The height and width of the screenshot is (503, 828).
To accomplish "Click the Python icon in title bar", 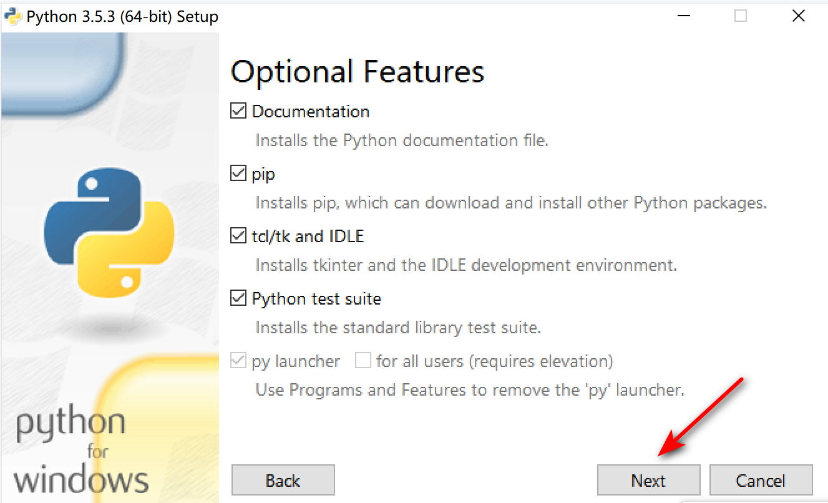I will 13,16.
